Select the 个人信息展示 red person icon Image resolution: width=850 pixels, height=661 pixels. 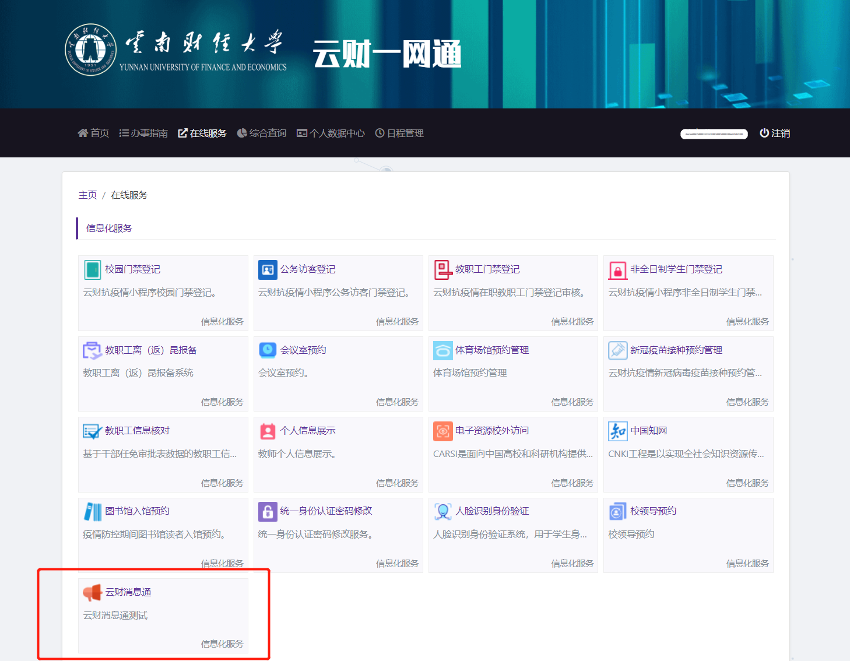pyautogui.click(x=268, y=431)
